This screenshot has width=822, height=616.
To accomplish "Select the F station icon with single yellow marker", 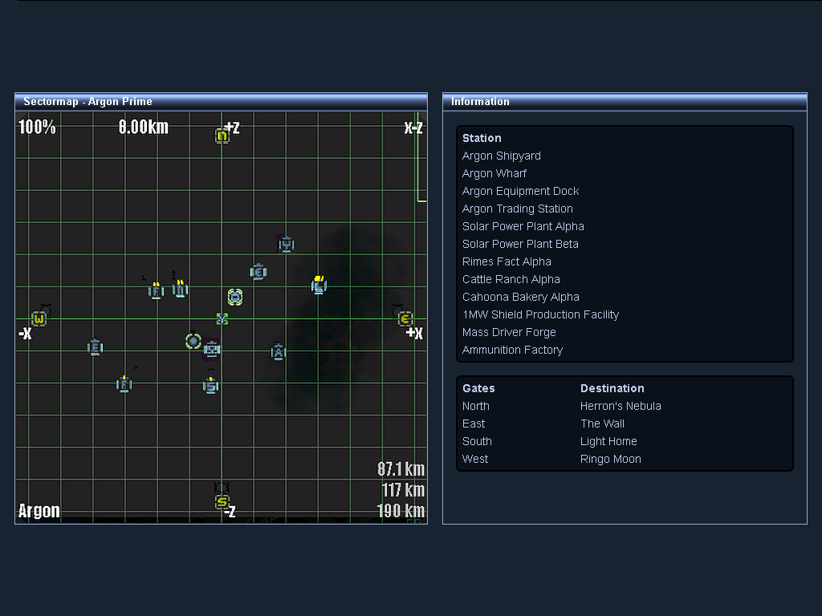I will point(124,384).
